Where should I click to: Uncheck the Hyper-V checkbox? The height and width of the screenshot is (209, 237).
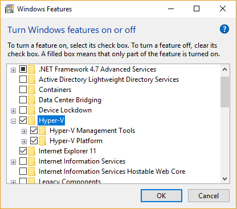coord(23,120)
